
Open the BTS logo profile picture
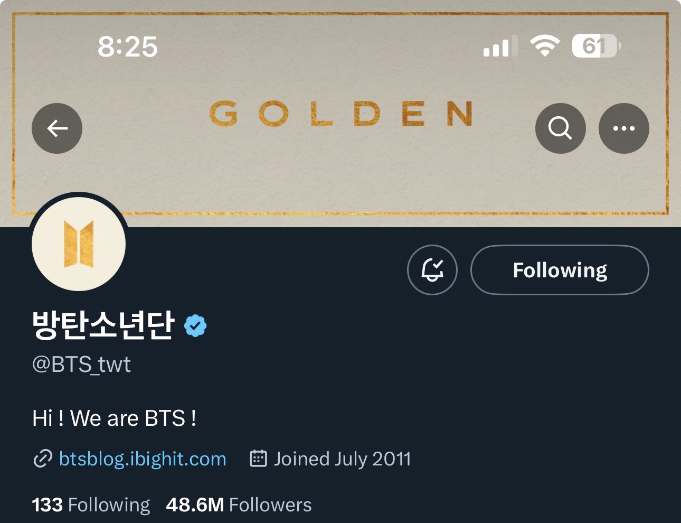79,244
